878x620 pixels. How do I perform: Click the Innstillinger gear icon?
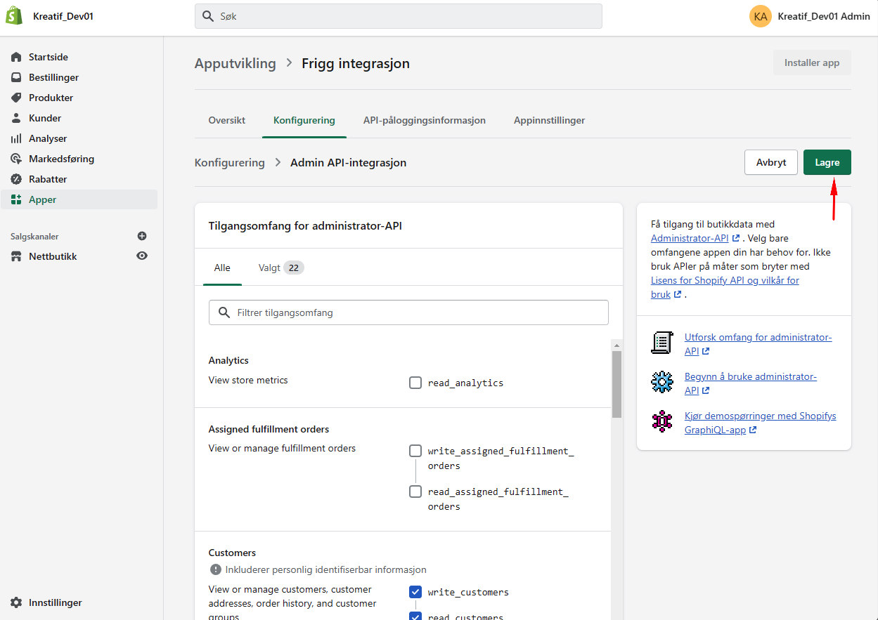coord(16,602)
